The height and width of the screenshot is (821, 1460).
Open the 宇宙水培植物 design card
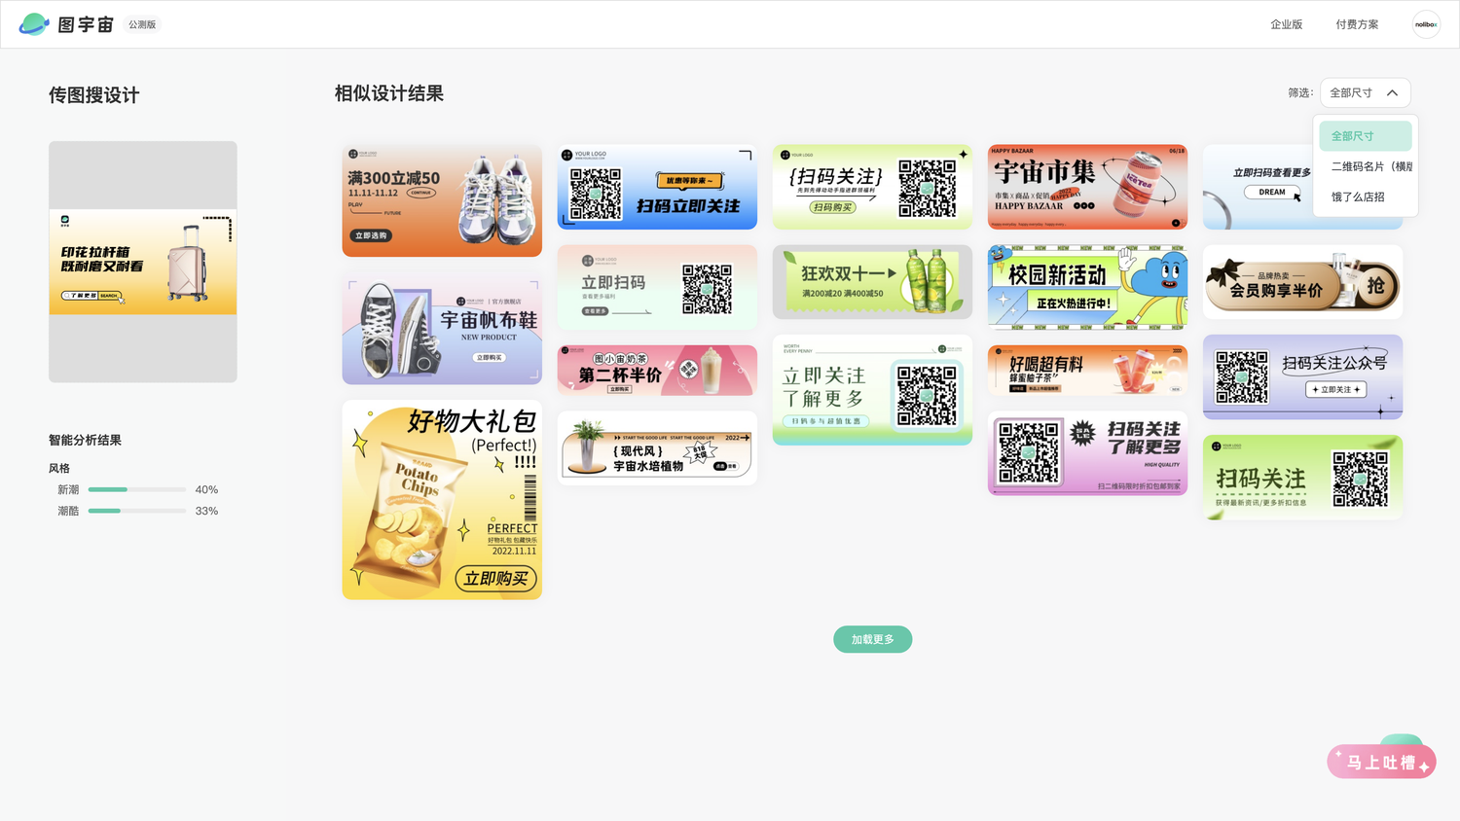click(x=657, y=447)
